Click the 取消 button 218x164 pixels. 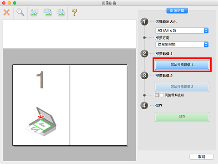pos(202,157)
